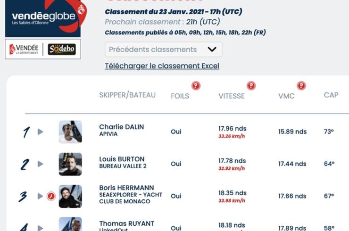Open Boris Herrmann's profile photo

(70, 196)
